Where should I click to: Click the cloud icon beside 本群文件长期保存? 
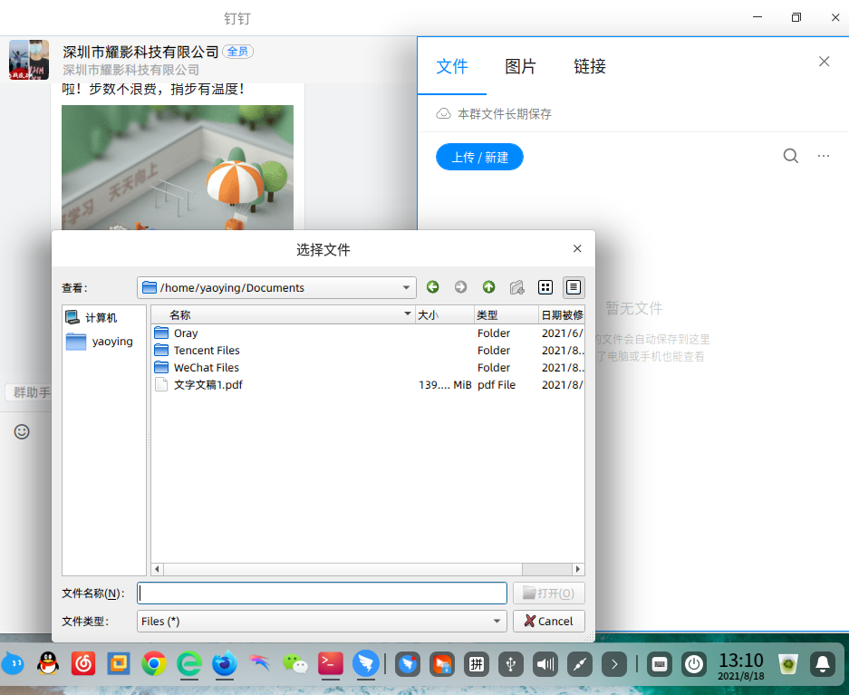pyautogui.click(x=443, y=113)
